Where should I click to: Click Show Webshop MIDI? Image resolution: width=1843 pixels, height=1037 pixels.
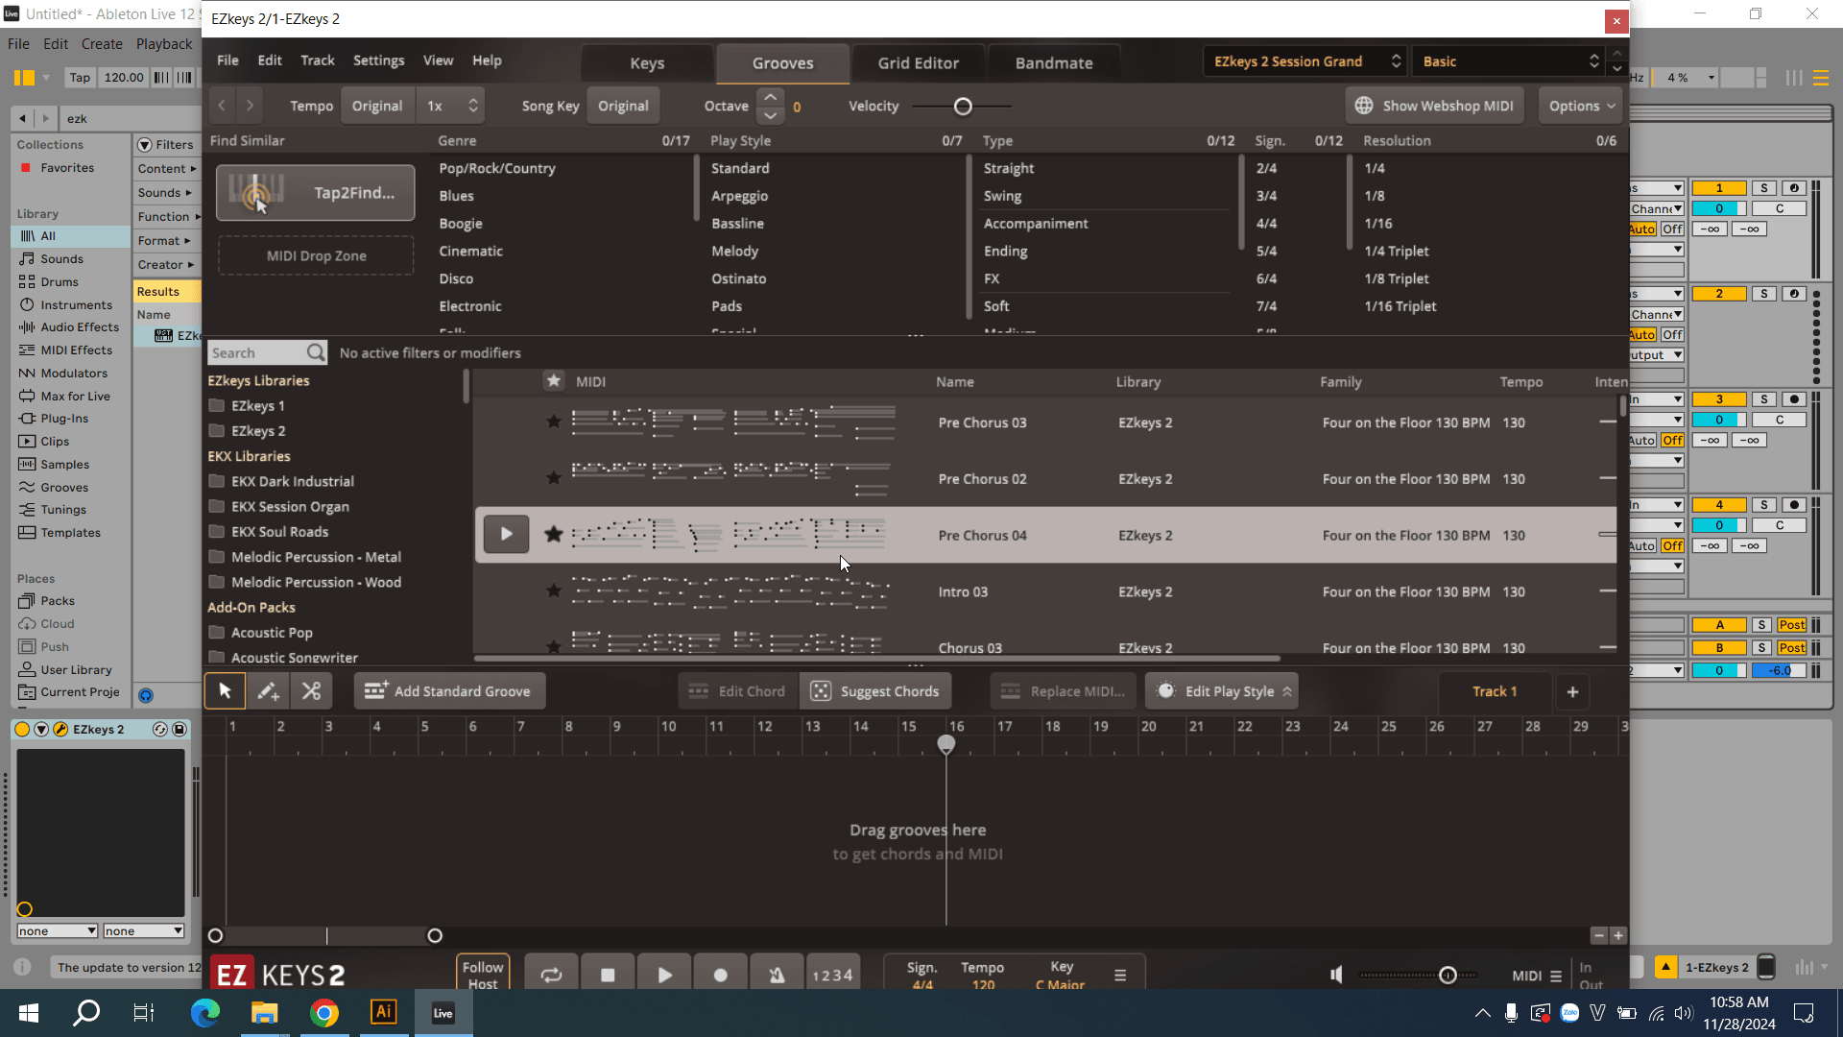click(1433, 106)
